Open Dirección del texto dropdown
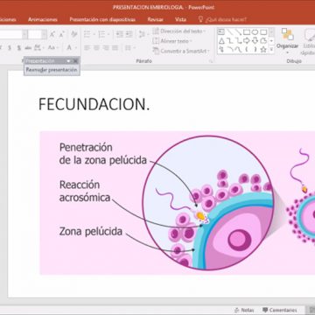This screenshot has width=315, height=315. pos(179,31)
